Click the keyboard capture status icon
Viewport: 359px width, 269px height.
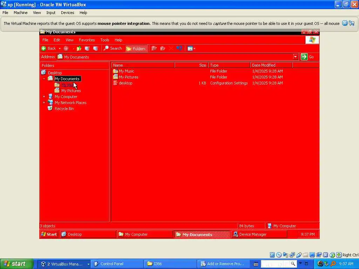click(x=339, y=255)
